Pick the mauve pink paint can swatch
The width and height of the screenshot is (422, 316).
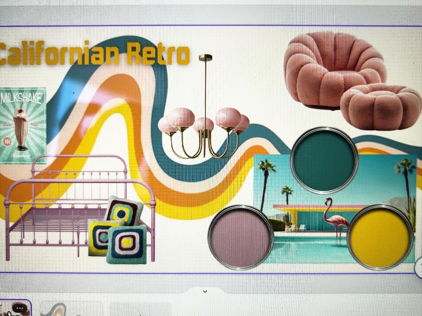[241, 237]
